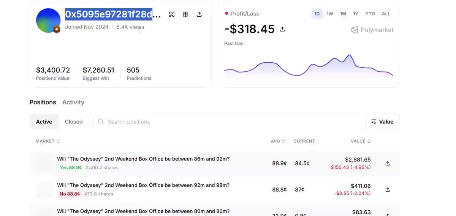Click the -$150.43 (-4.96%) loss figure
Image resolution: width=456 pixels, height=216 pixels.
point(349,167)
